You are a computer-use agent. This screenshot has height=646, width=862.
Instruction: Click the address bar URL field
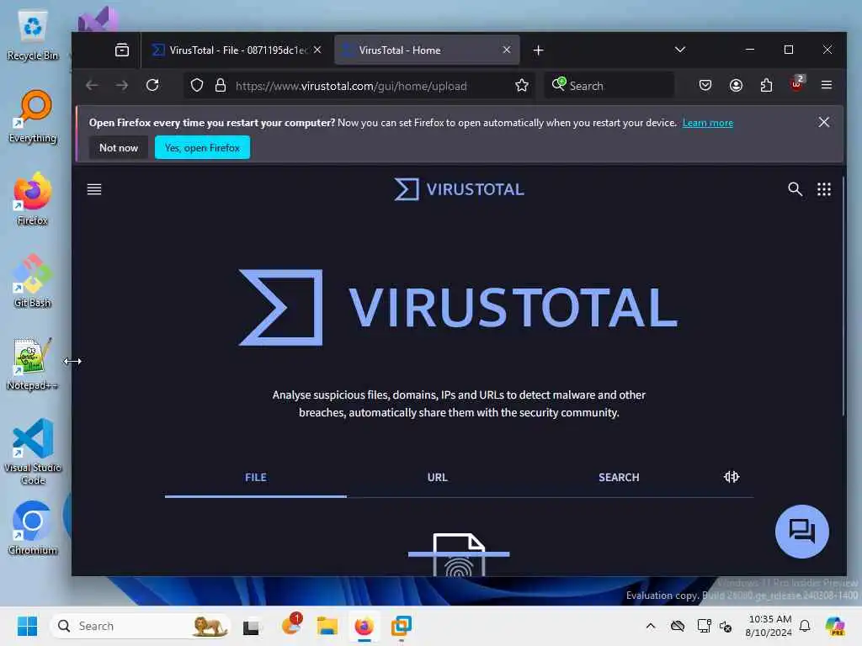[x=351, y=86]
